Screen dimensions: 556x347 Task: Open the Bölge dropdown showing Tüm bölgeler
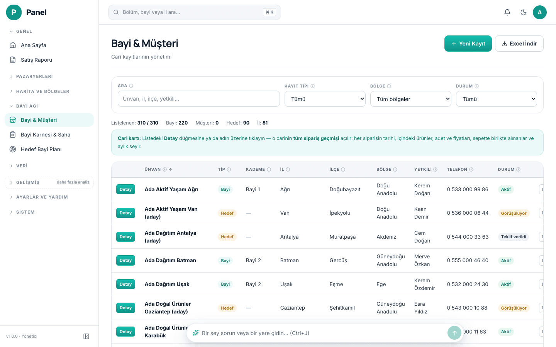click(x=411, y=99)
